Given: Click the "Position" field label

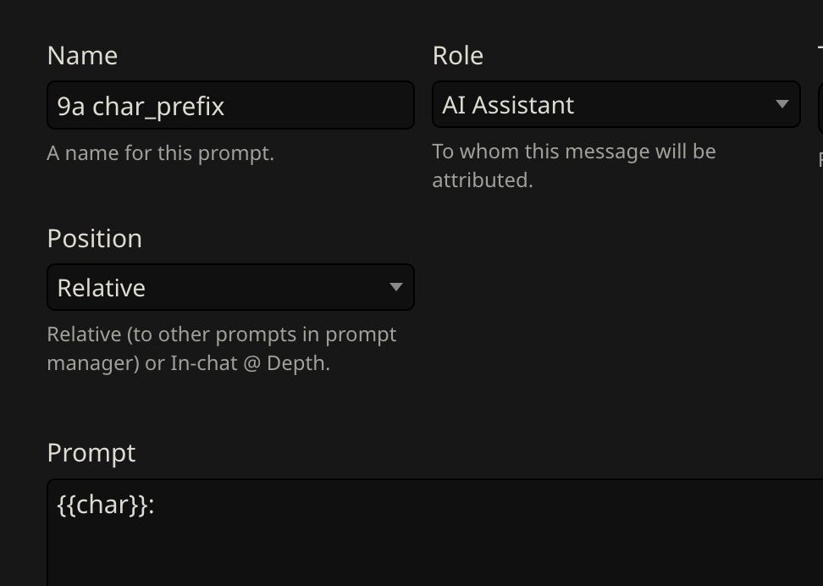Looking at the screenshot, I should click(x=94, y=239).
